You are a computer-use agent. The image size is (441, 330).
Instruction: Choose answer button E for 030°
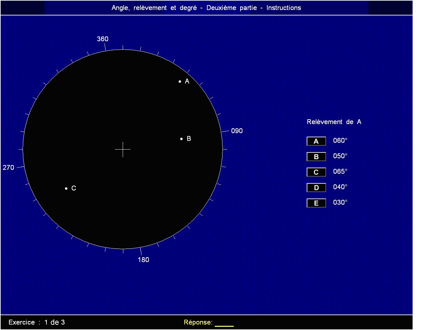316,203
